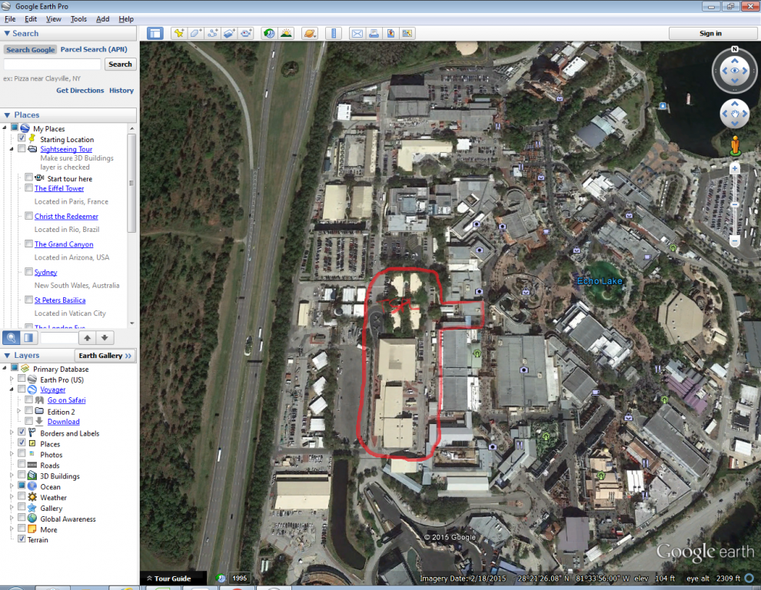Expand the Weather layer tree node
The image size is (761, 590).
tap(12, 498)
